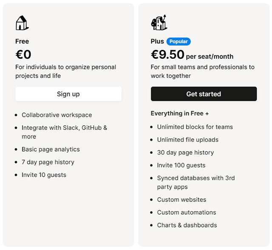Click the Free plan house icon
272x250 pixels.
pos(22,23)
